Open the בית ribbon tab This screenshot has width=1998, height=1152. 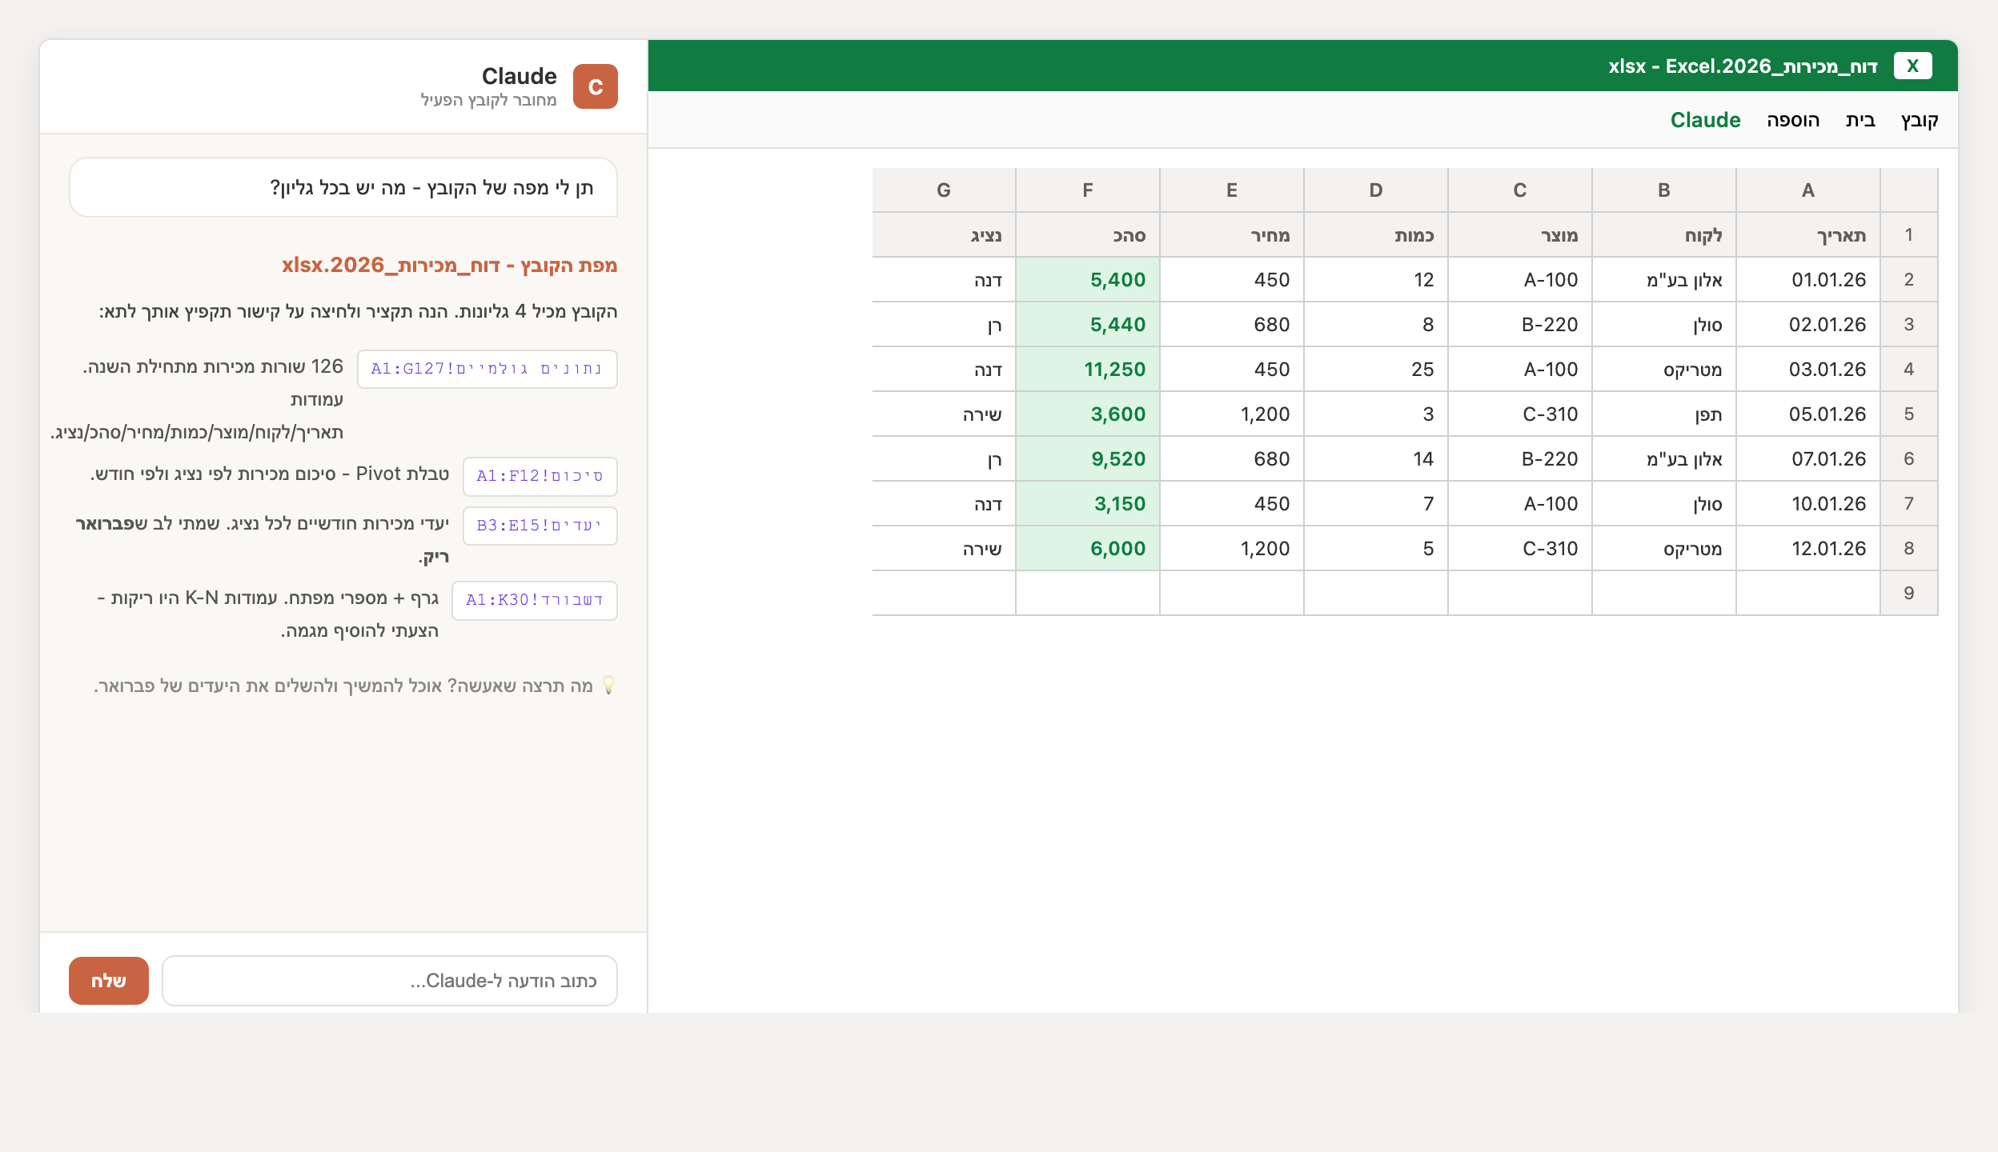(1860, 120)
